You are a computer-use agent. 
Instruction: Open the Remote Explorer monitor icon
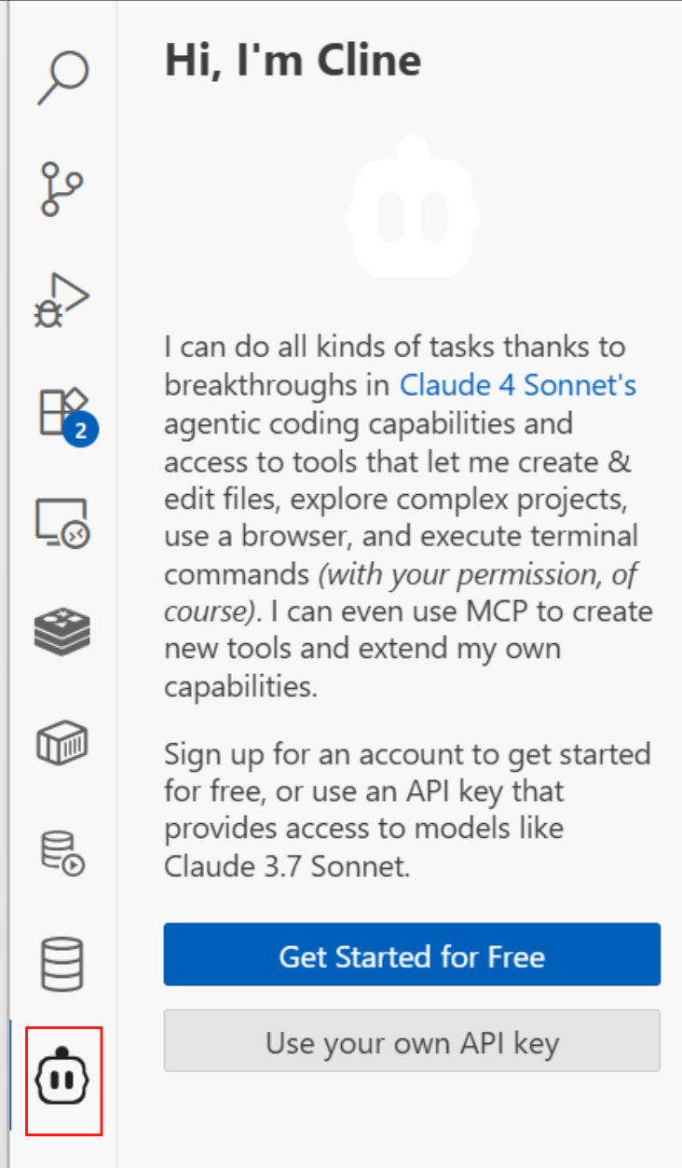tap(62, 524)
